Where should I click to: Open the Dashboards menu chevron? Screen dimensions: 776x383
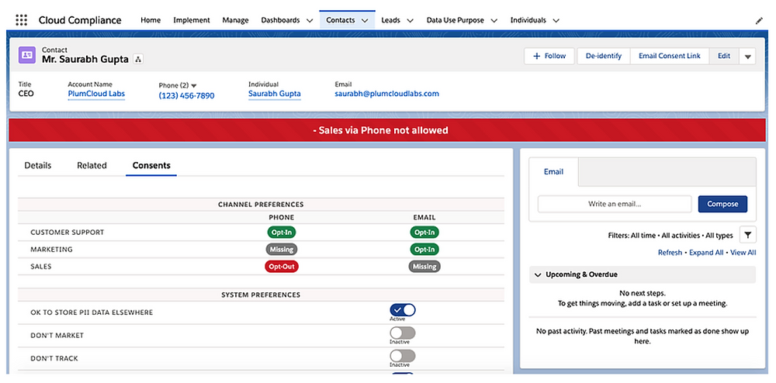(310, 21)
